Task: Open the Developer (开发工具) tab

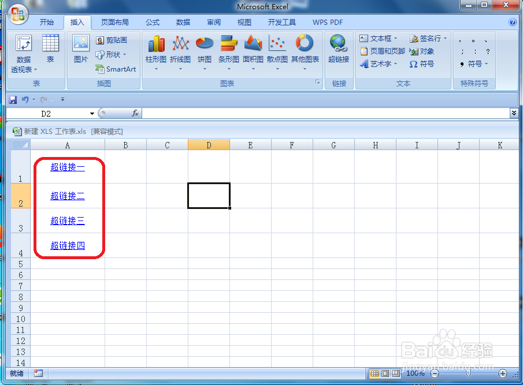Action: [x=282, y=23]
